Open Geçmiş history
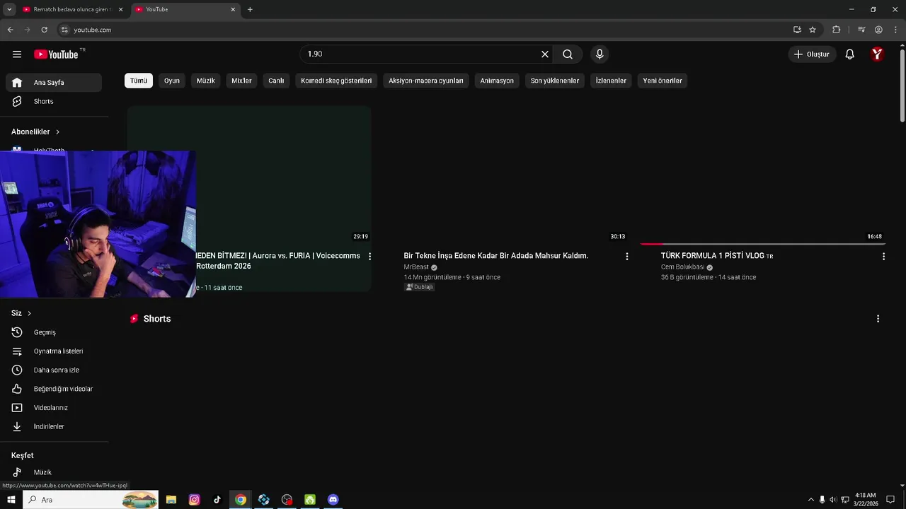Screen dimensions: 906x509 tap(54, 332)
